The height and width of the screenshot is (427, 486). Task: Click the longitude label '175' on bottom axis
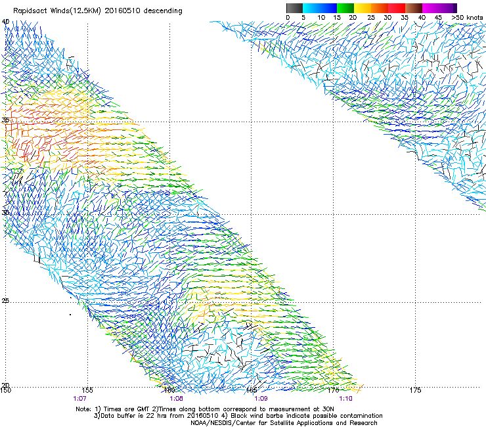415,390
